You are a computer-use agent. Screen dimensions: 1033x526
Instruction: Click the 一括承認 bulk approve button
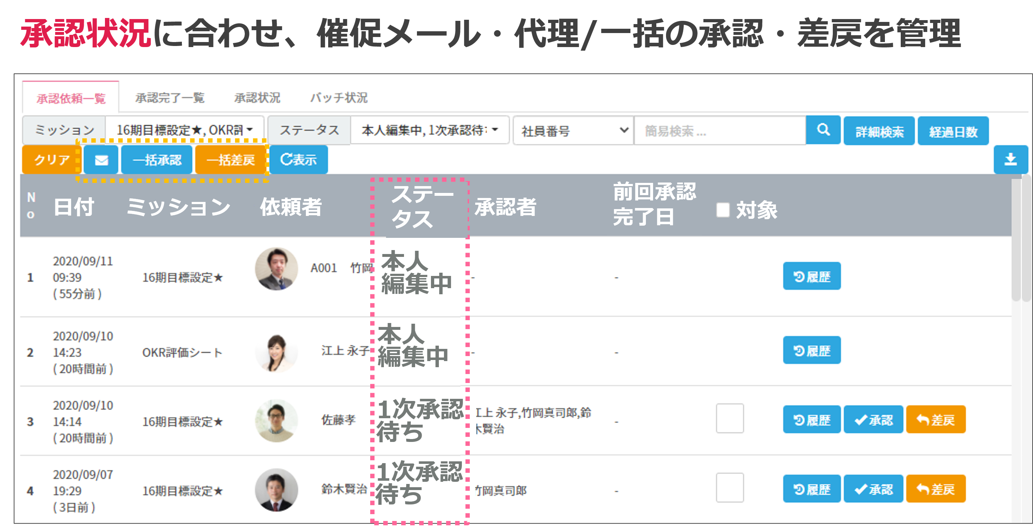click(157, 160)
